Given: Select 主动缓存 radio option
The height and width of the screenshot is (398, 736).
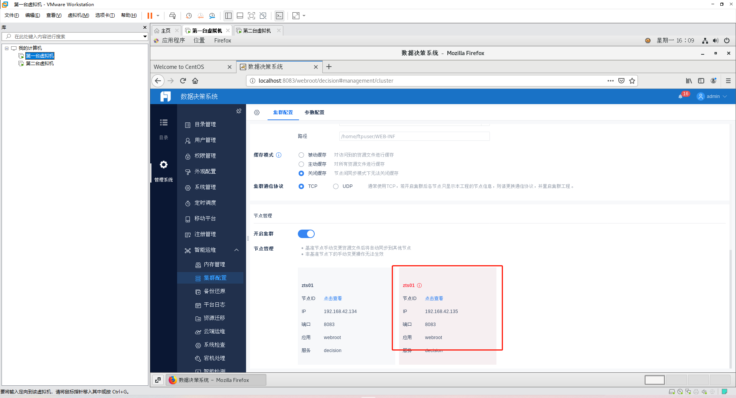Looking at the screenshot, I should [x=301, y=164].
